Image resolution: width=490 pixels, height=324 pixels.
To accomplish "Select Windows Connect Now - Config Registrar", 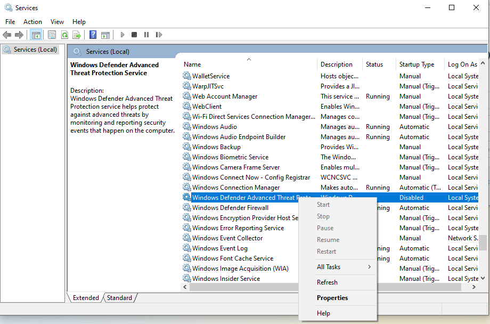I will 330,177.
